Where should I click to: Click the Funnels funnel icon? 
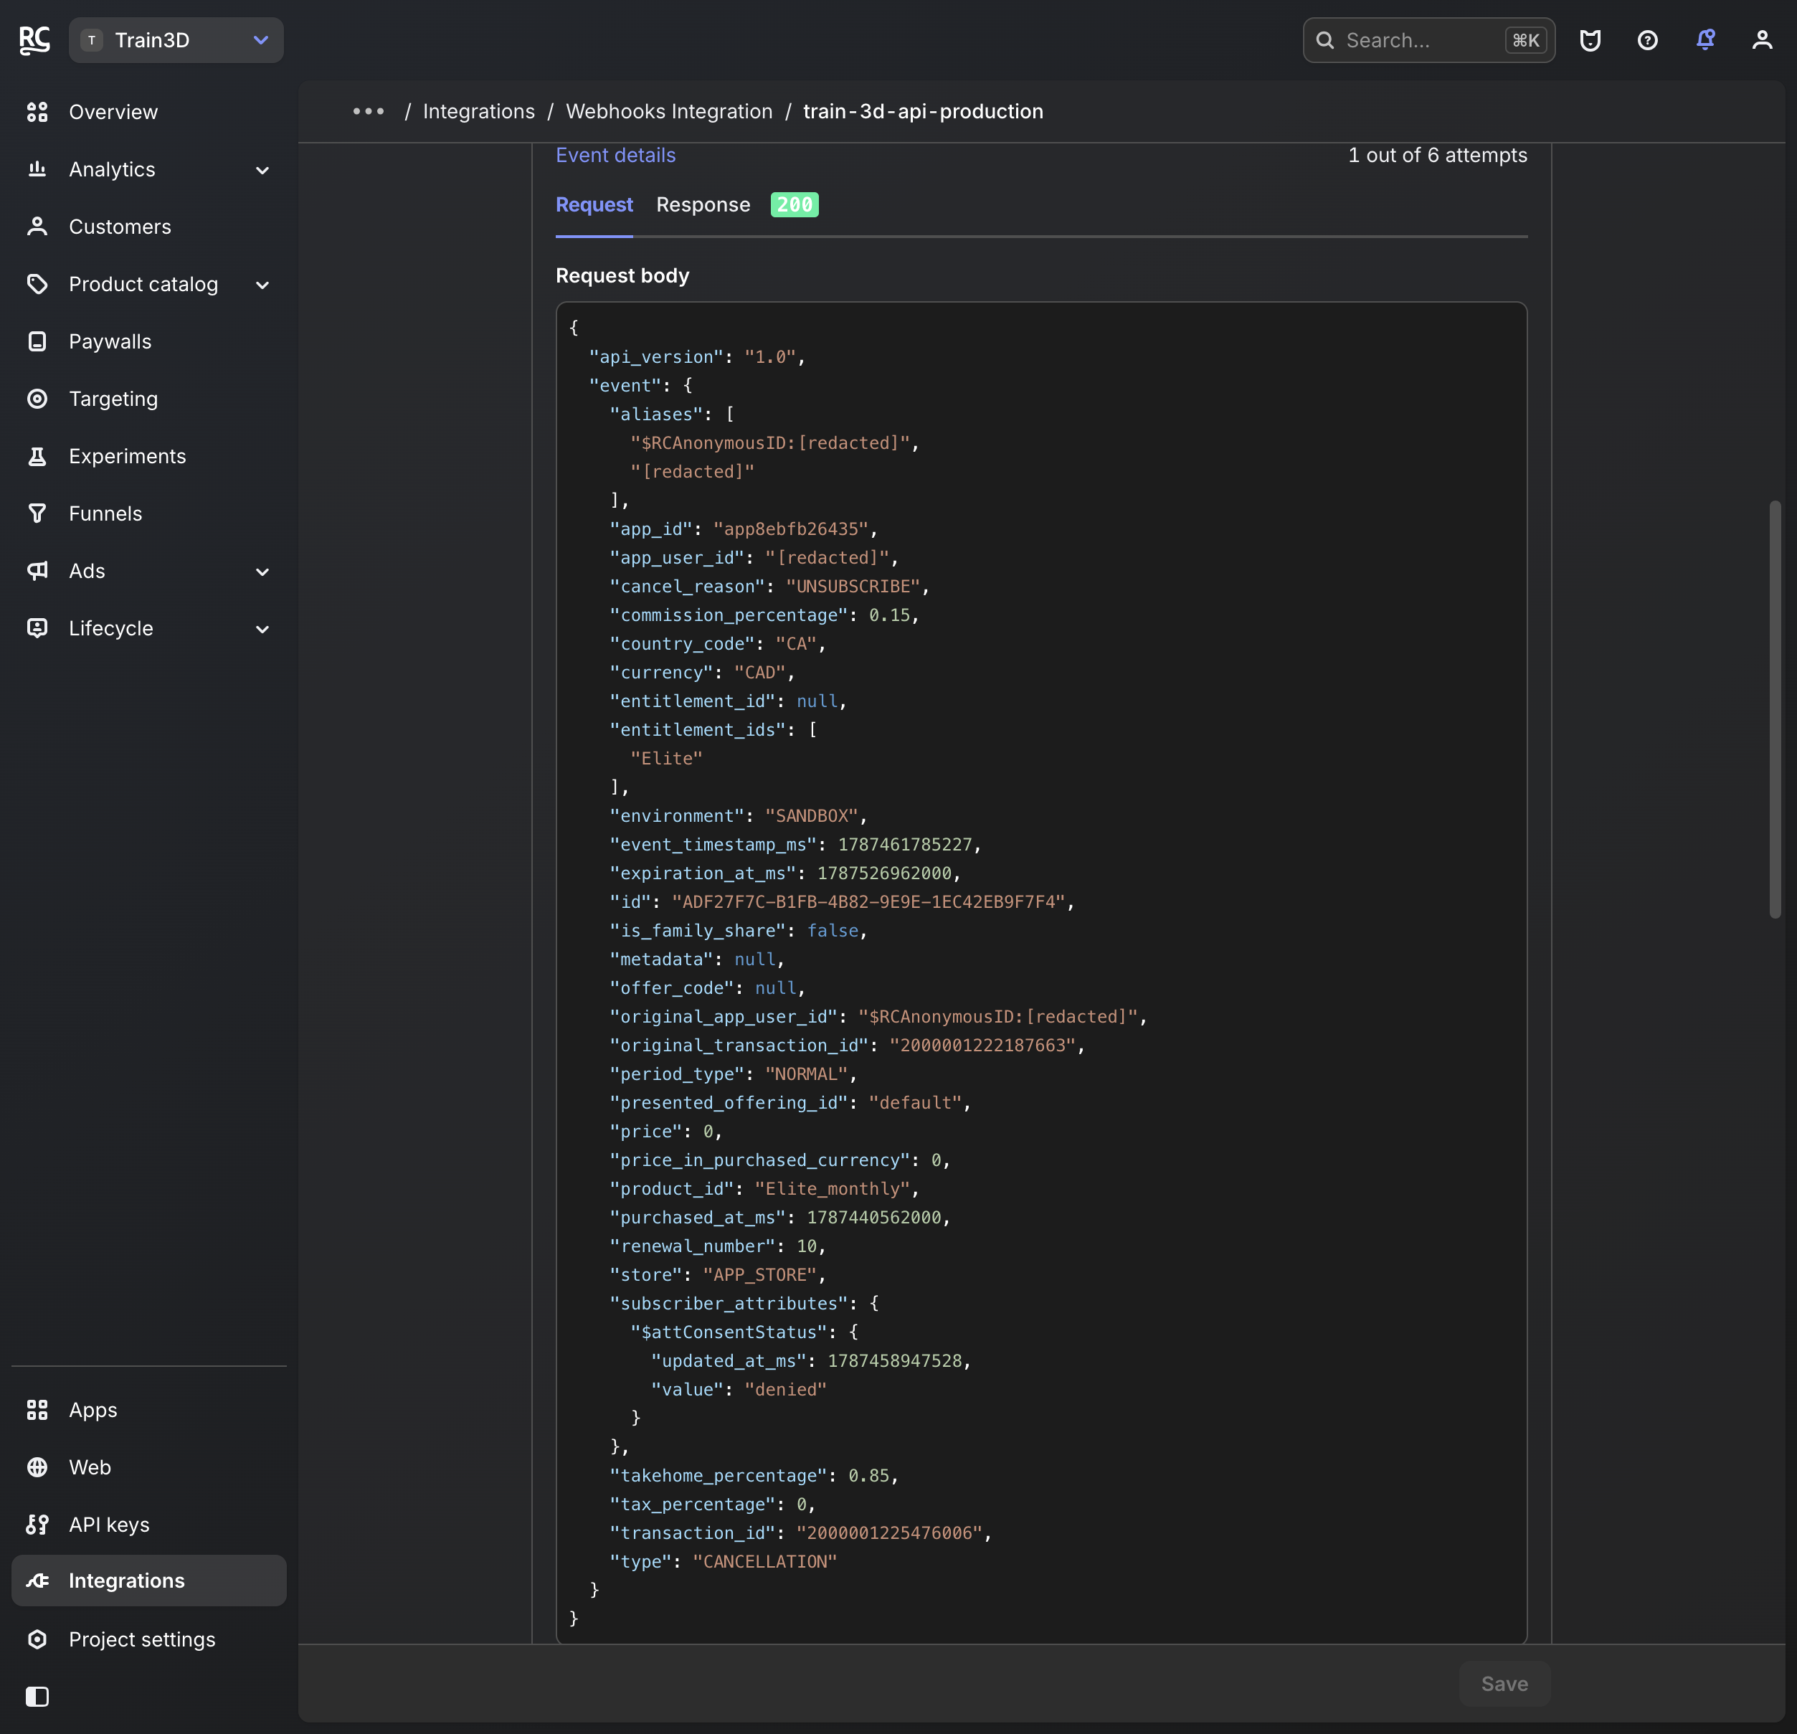coord(37,513)
